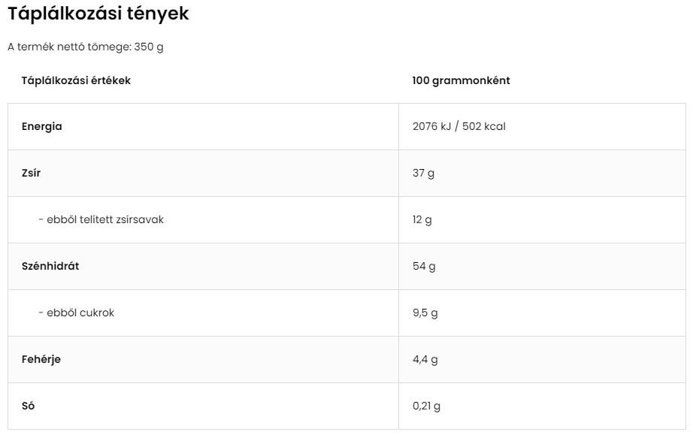693x435 pixels.
Task: Select the 4,4 g protein value
Action: click(425, 359)
